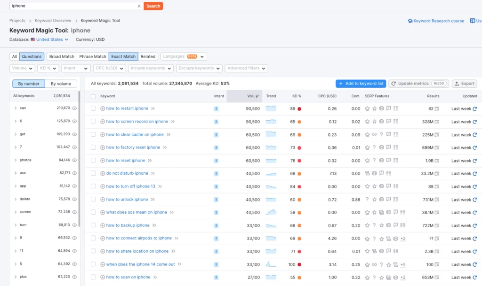This screenshot has width=482, height=286.
Task: Select the Exact Match tab
Action: coord(123,56)
